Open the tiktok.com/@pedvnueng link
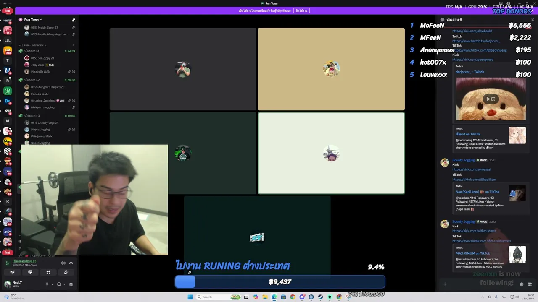This screenshot has height=302, width=538. point(480,50)
